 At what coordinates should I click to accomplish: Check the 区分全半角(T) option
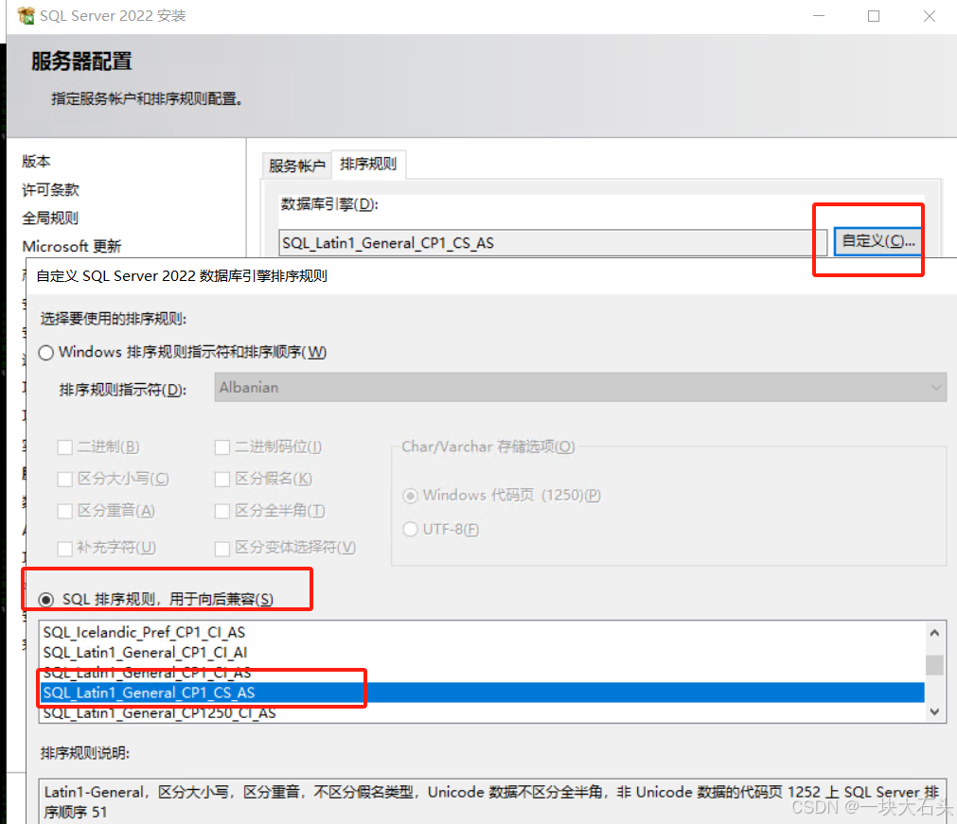[222, 511]
